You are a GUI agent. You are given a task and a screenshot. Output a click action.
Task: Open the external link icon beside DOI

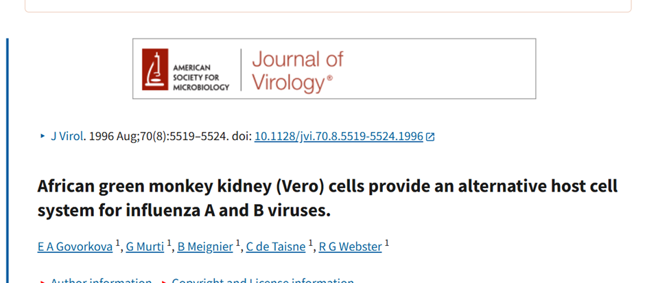coord(430,137)
